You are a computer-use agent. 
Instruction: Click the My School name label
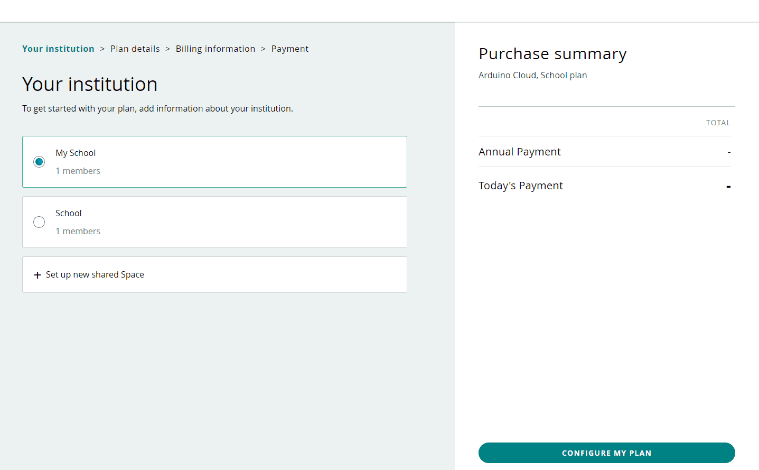coord(76,153)
